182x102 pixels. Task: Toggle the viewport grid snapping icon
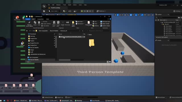(x=131, y=15)
